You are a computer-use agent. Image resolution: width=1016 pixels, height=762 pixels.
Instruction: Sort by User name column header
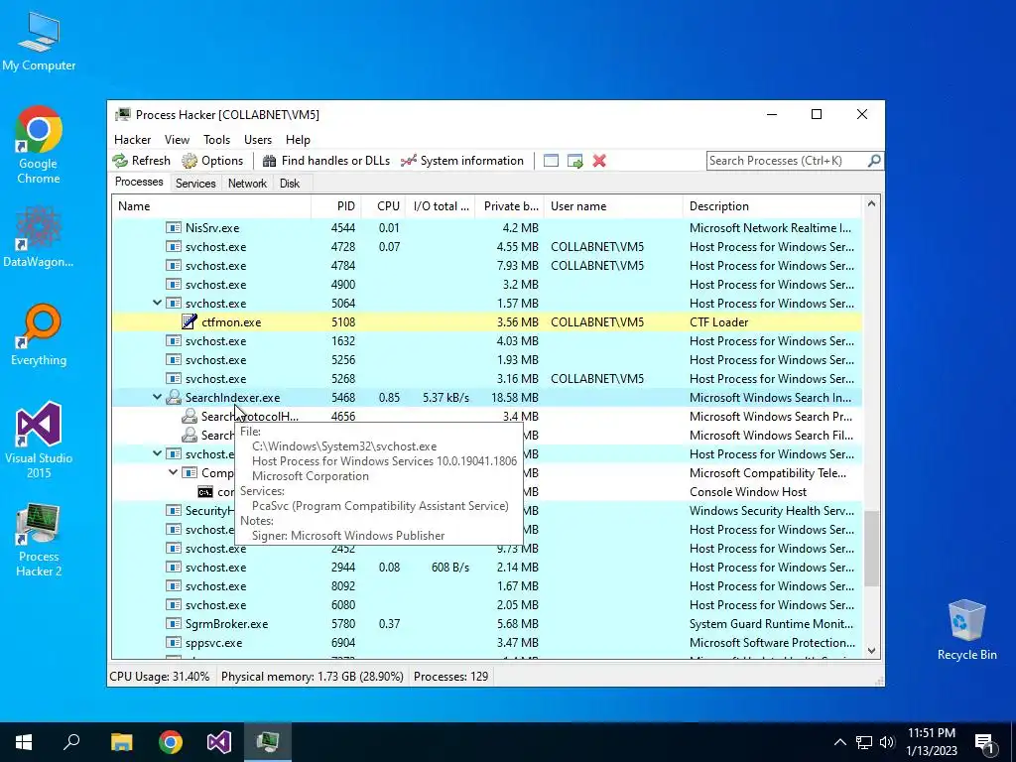tap(613, 206)
